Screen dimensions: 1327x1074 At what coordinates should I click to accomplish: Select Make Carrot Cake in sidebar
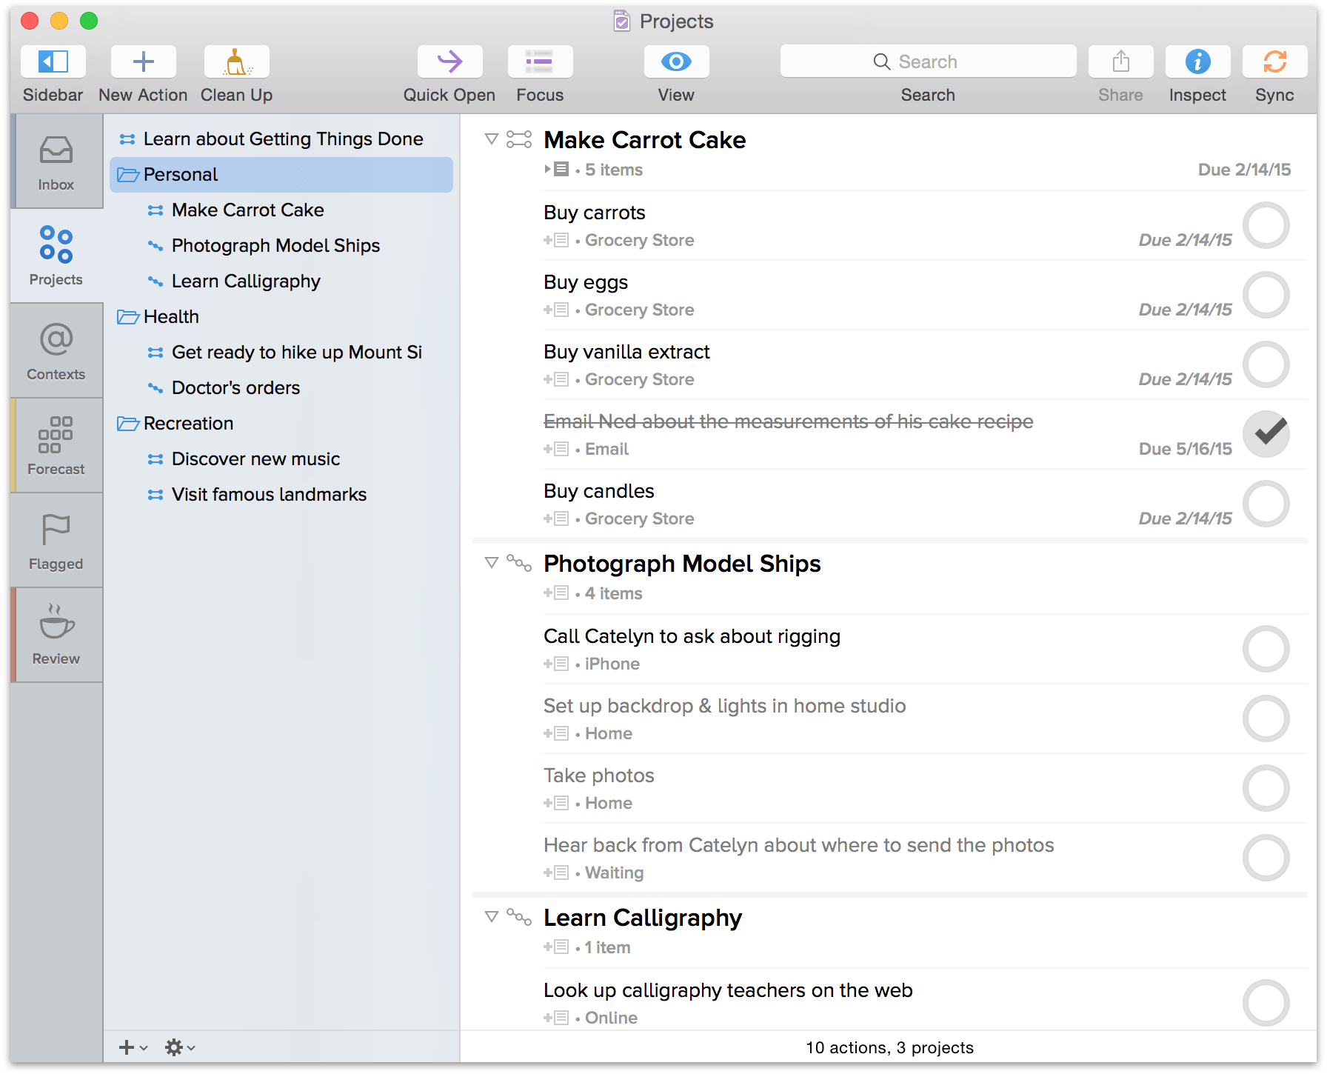pyautogui.click(x=281, y=210)
